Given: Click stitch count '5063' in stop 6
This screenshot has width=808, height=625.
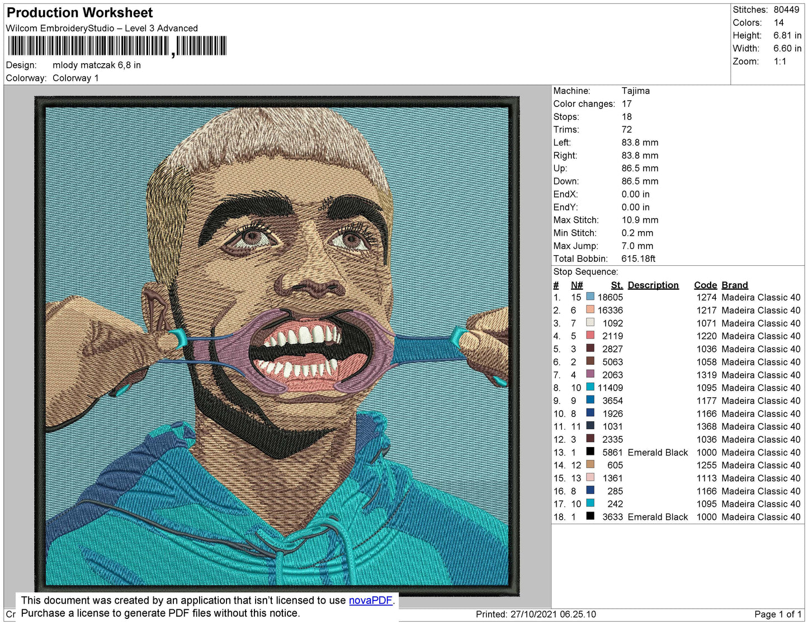Looking at the screenshot, I should point(613,361).
